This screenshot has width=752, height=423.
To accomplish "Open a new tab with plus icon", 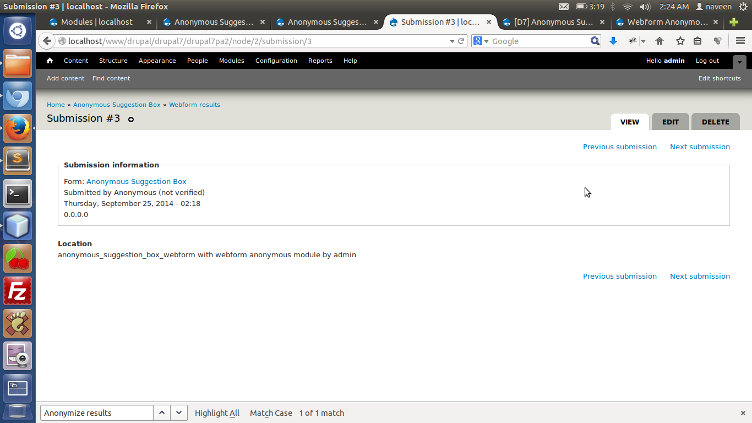I will (734, 22).
